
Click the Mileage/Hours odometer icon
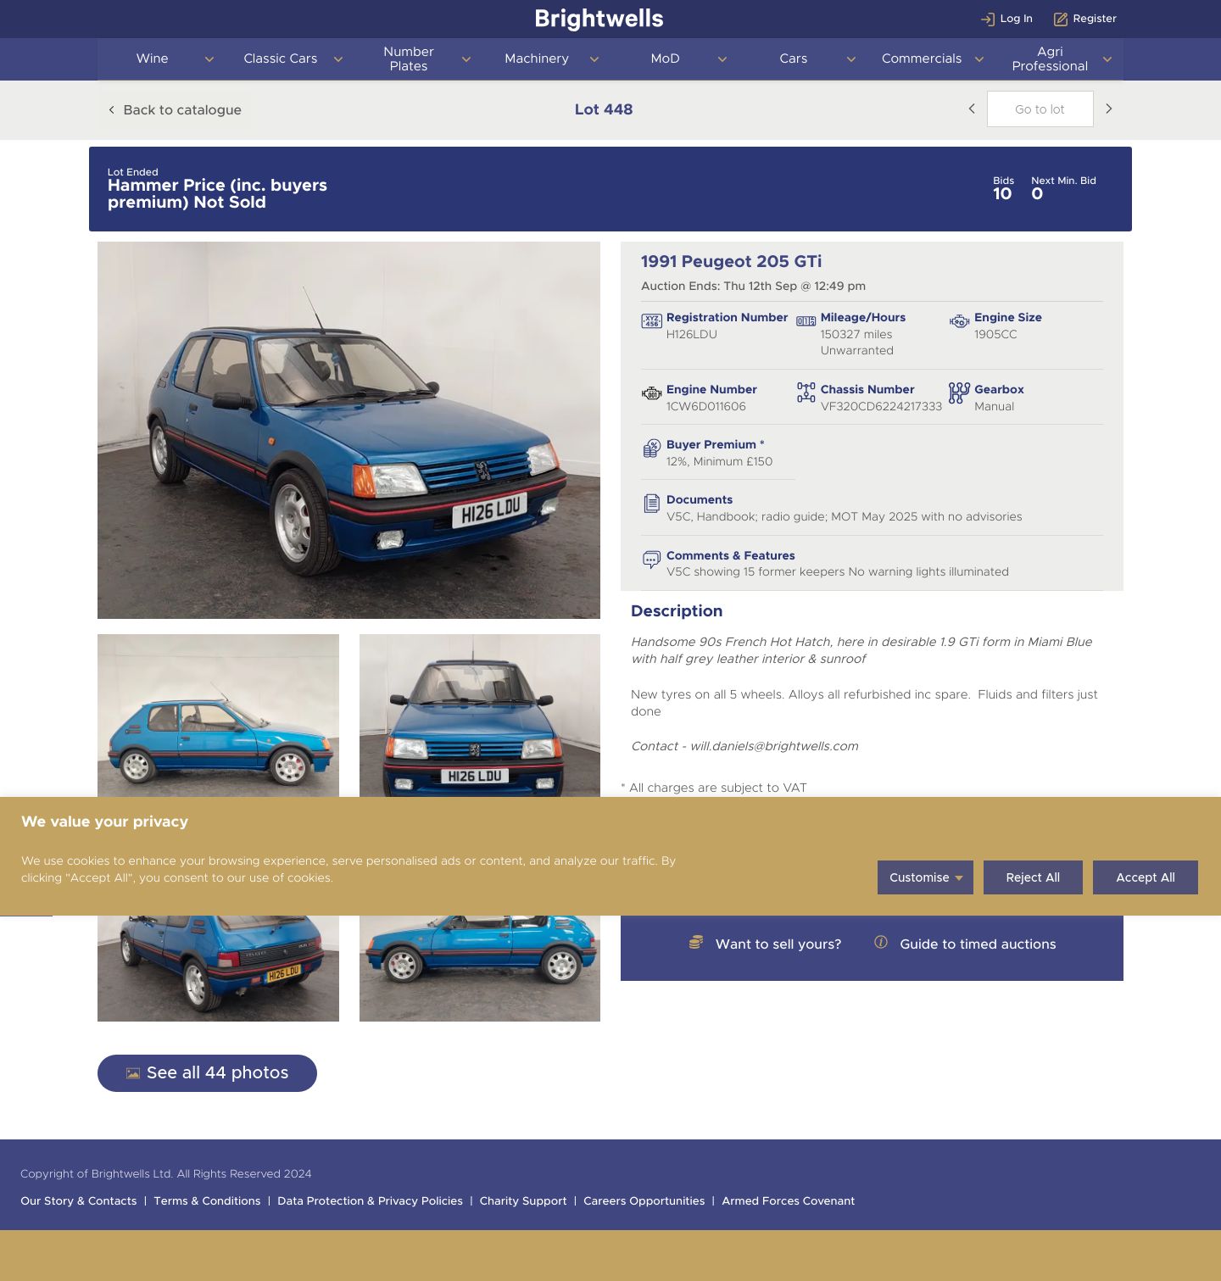coord(806,320)
